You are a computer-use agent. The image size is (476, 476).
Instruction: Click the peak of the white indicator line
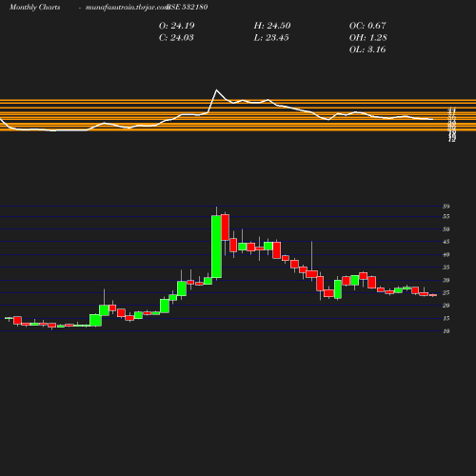[217, 90]
